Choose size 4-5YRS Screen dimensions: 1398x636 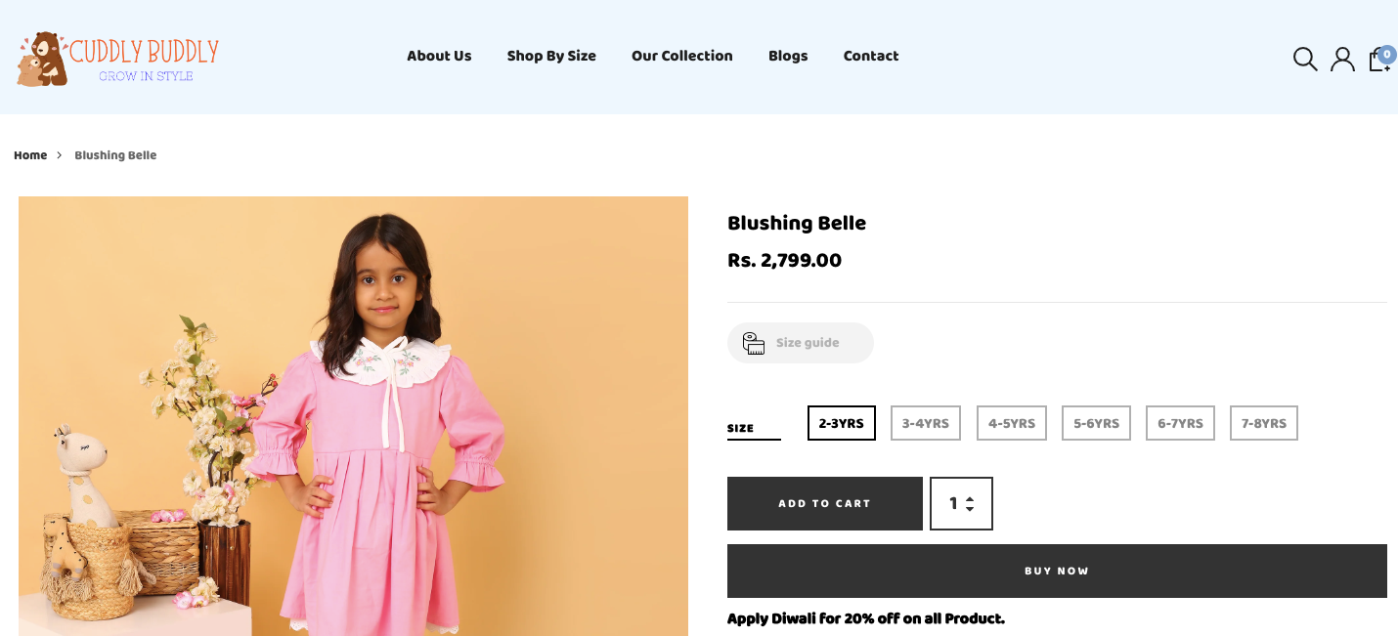1011,423
